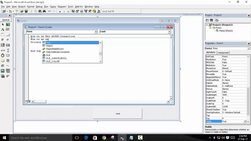This screenshot has width=251, height=141.
Task: Select the Line control tool
Action: point(8,66)
